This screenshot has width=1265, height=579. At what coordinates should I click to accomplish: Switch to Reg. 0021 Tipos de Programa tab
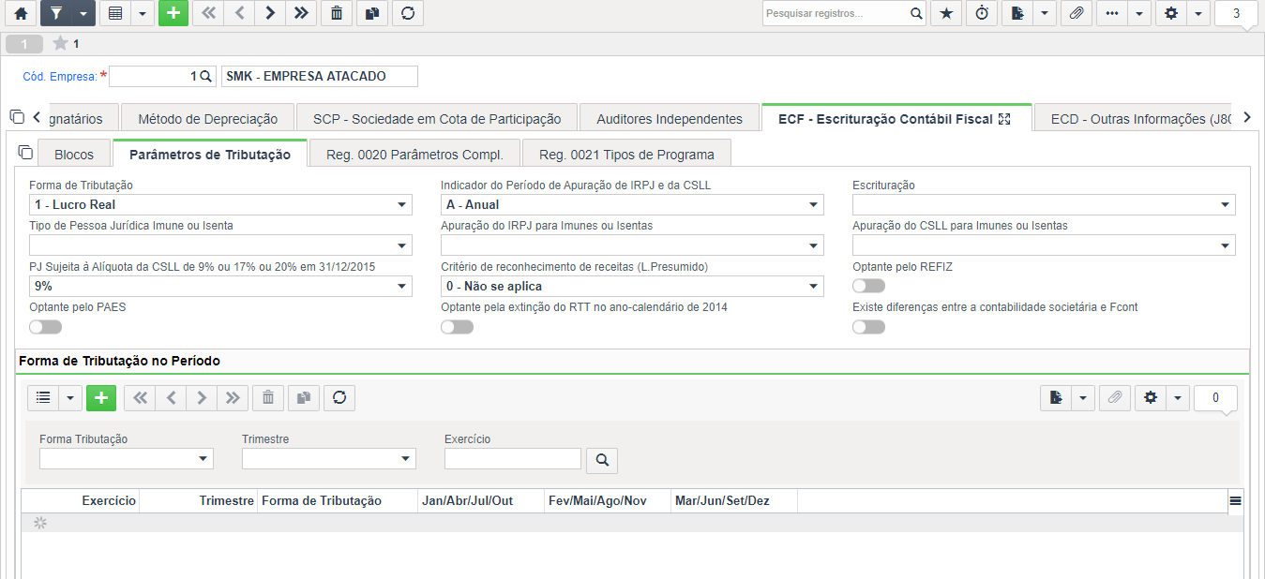(626, 155)
